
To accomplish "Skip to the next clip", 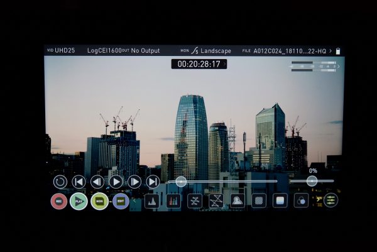I will point(153,182).
